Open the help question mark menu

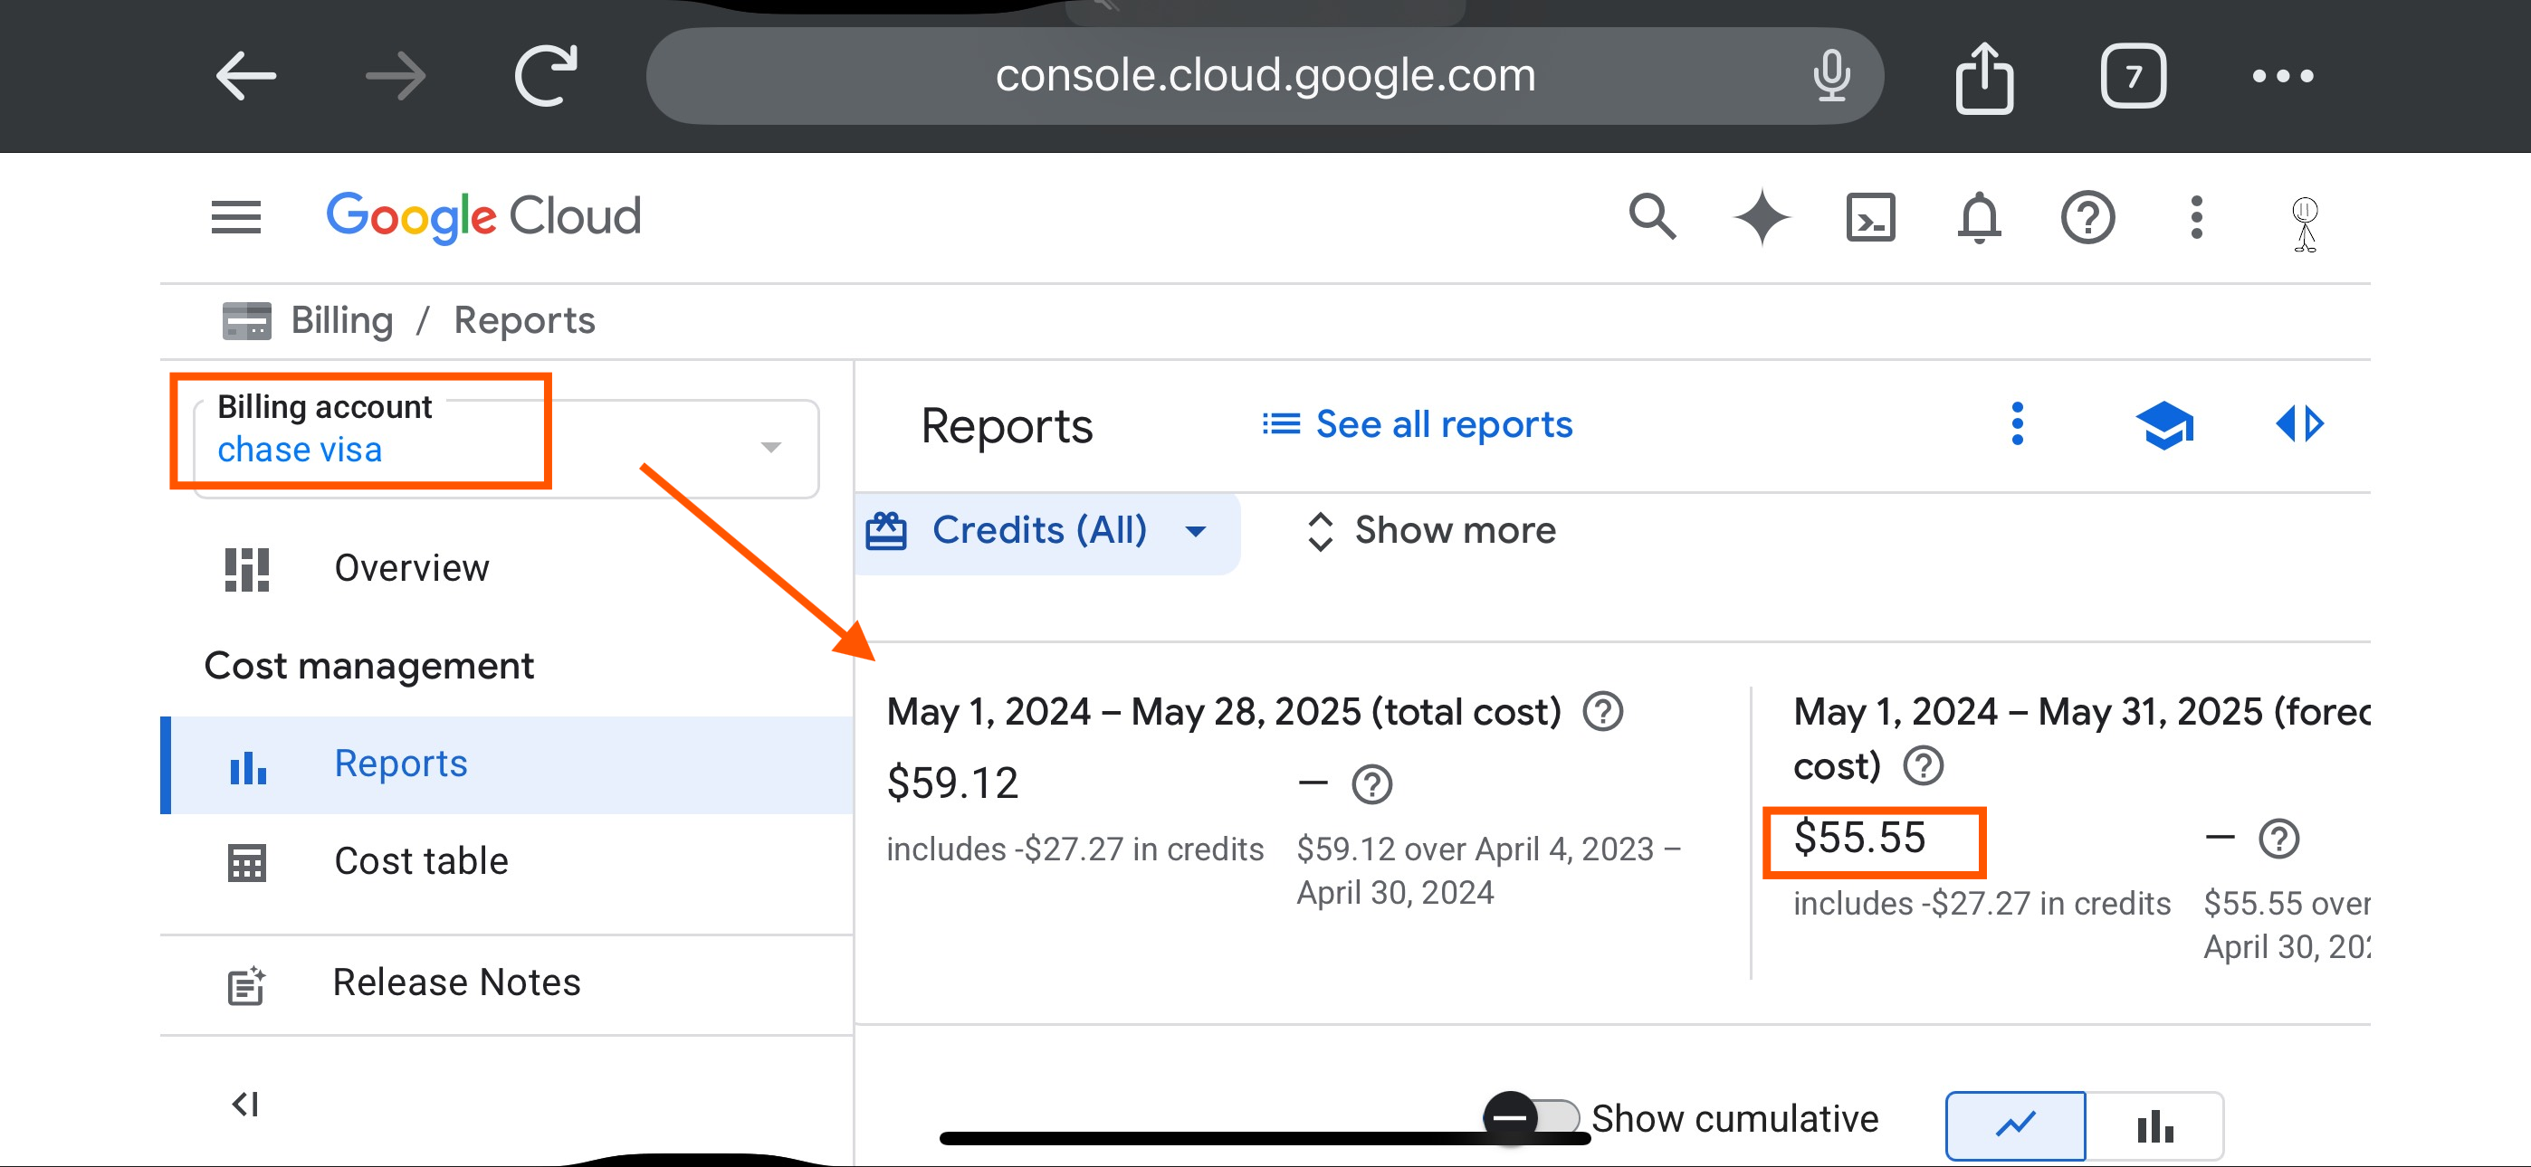point(2087,217)
